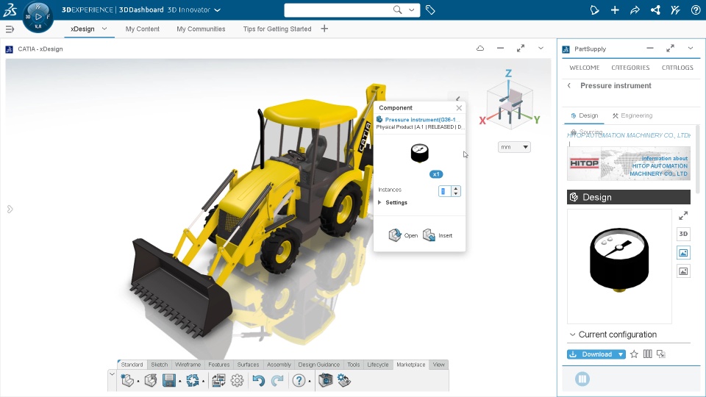Click the Marketplace 3D print box icon
This screenshot has height=397, width=706.
[325, 381]
